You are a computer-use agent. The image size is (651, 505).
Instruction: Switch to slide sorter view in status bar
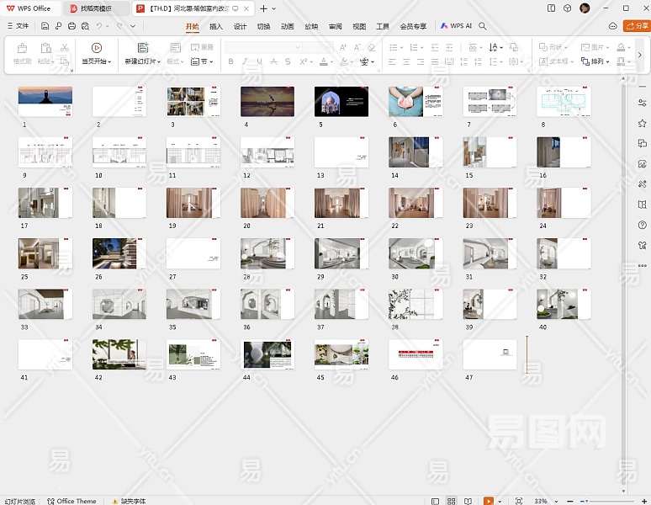(451, 501)
